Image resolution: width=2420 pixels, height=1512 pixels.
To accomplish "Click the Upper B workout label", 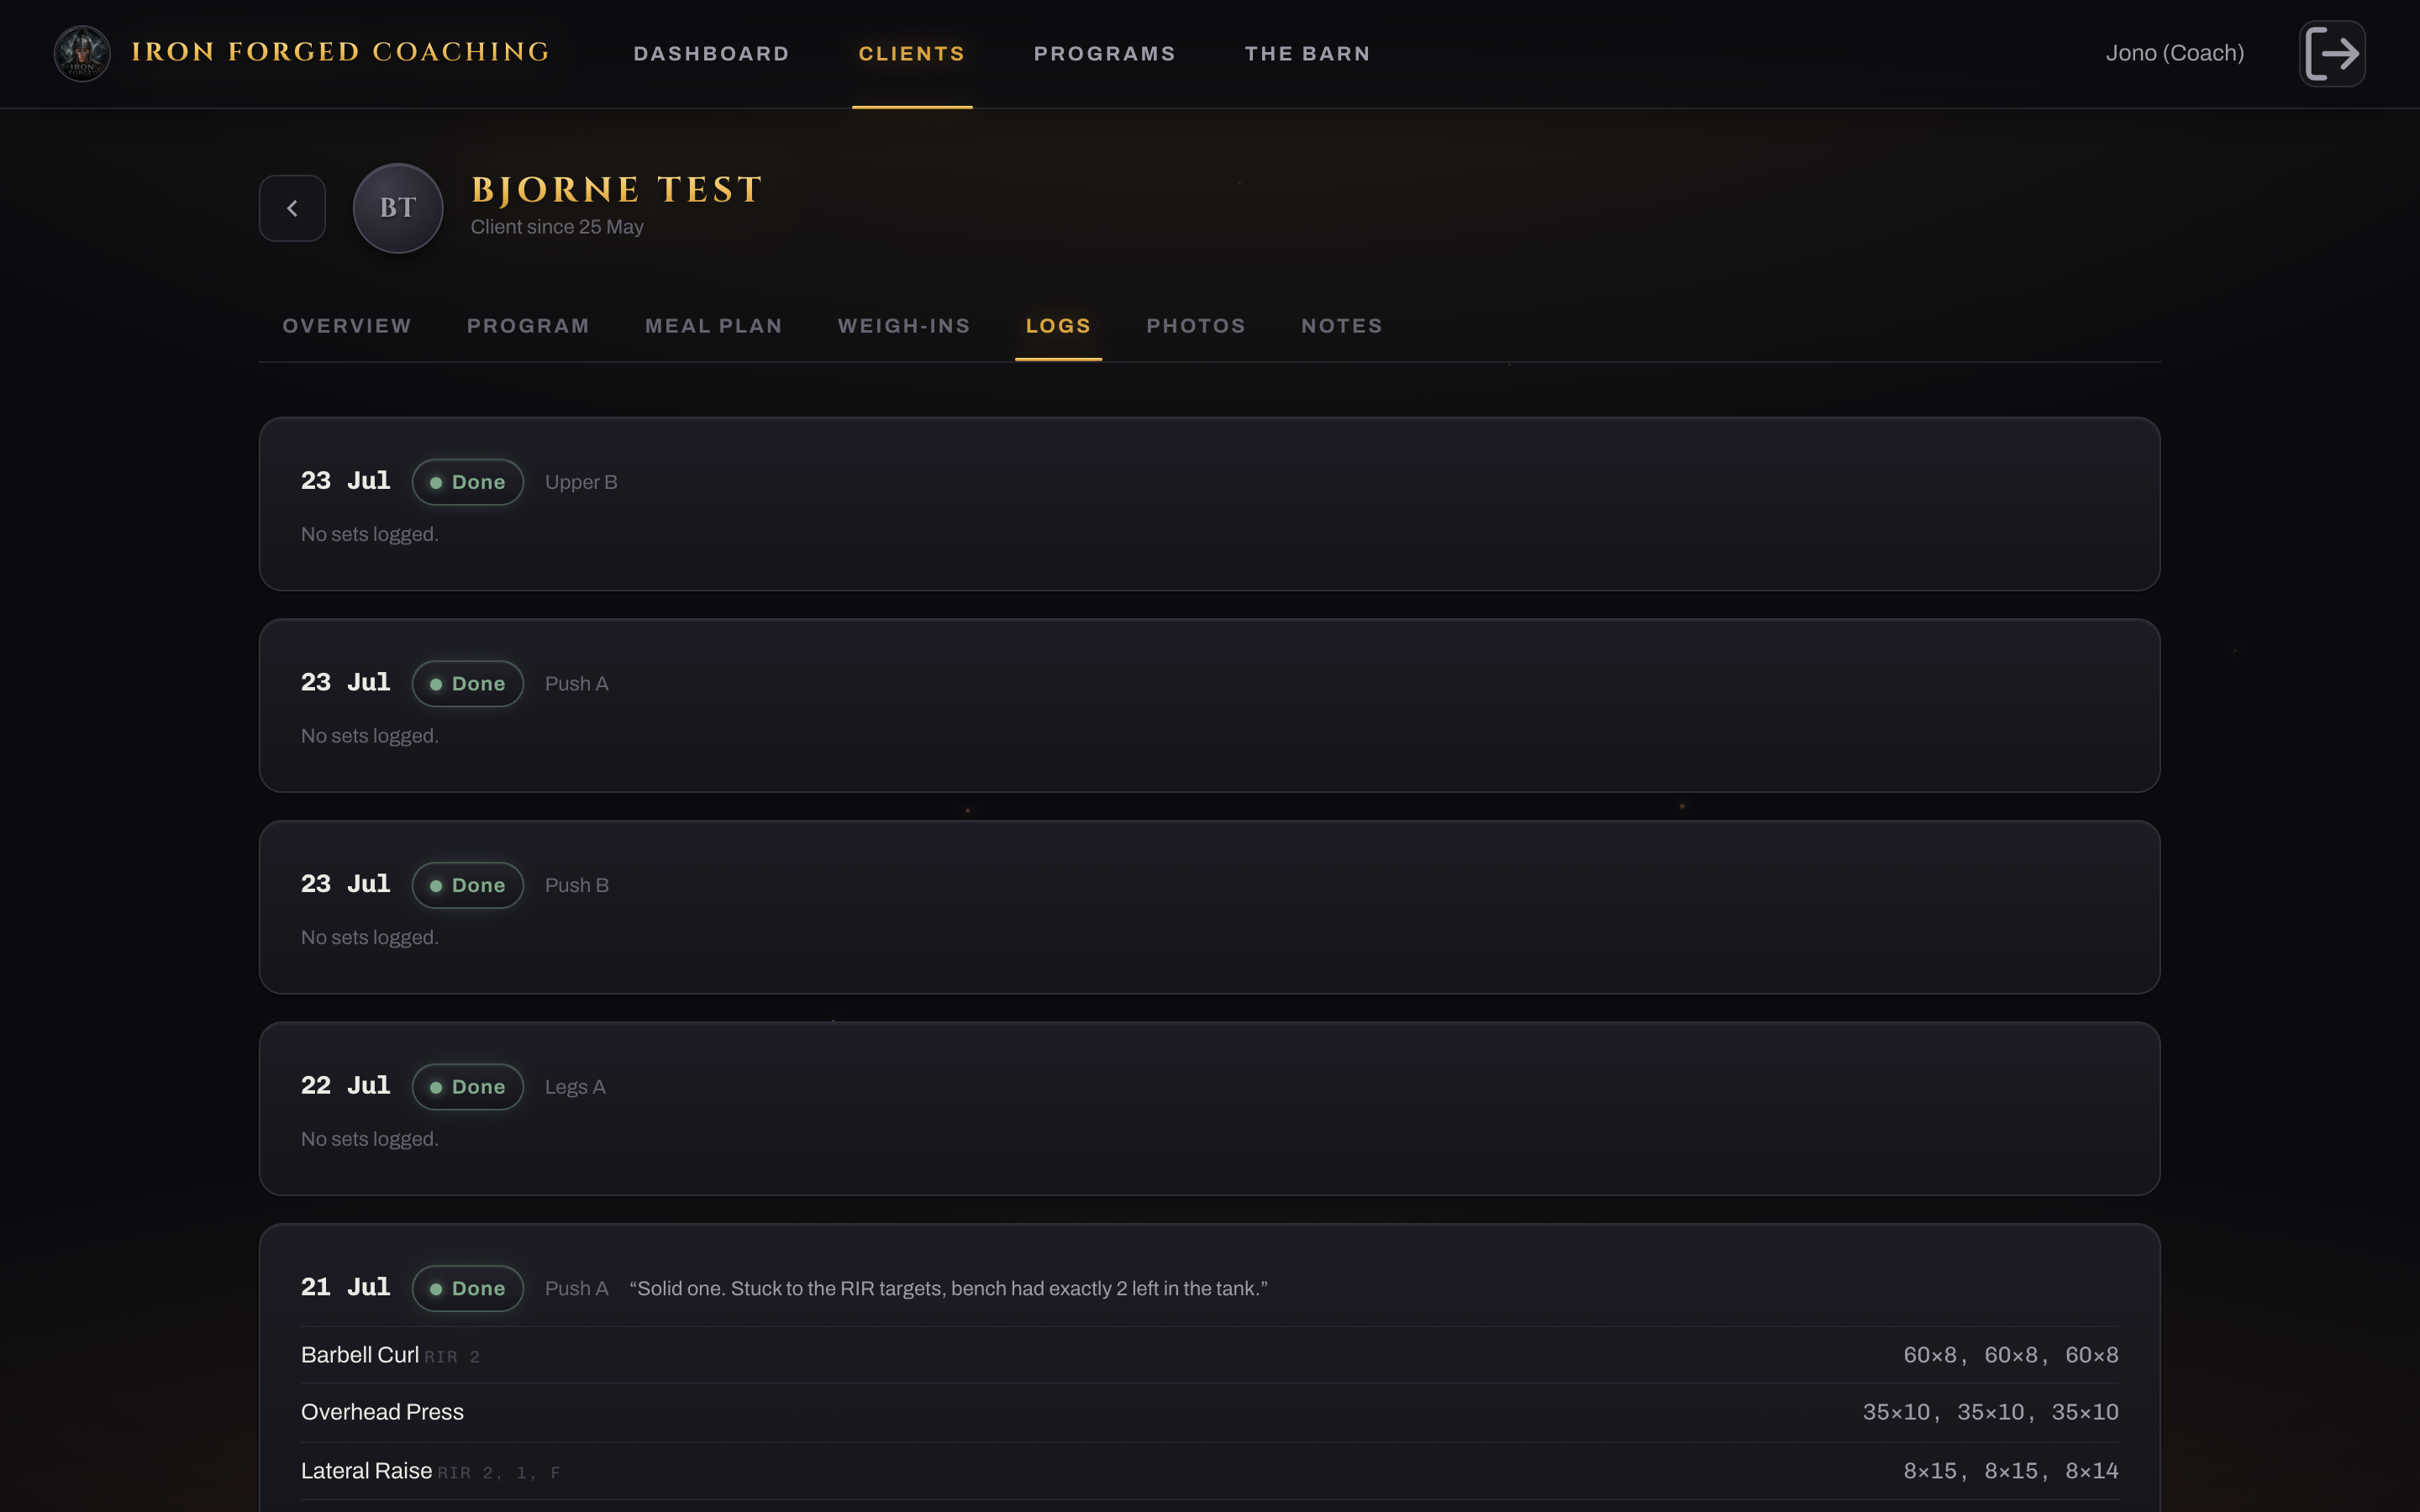I will click(x=581, y=482).
